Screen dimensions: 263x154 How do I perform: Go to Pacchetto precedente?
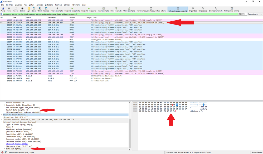pyautogui.click(x=72, y=9)
